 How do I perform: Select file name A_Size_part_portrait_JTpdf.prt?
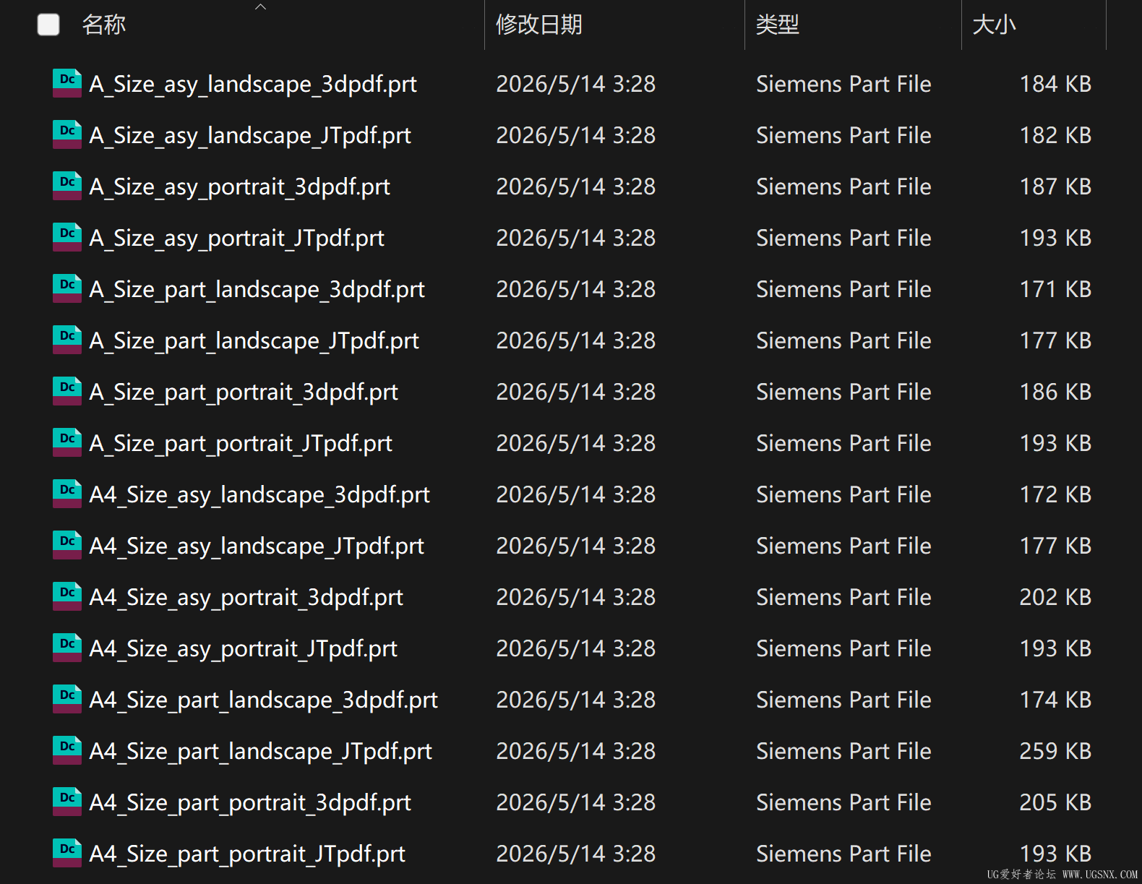[x=241, y=443]
